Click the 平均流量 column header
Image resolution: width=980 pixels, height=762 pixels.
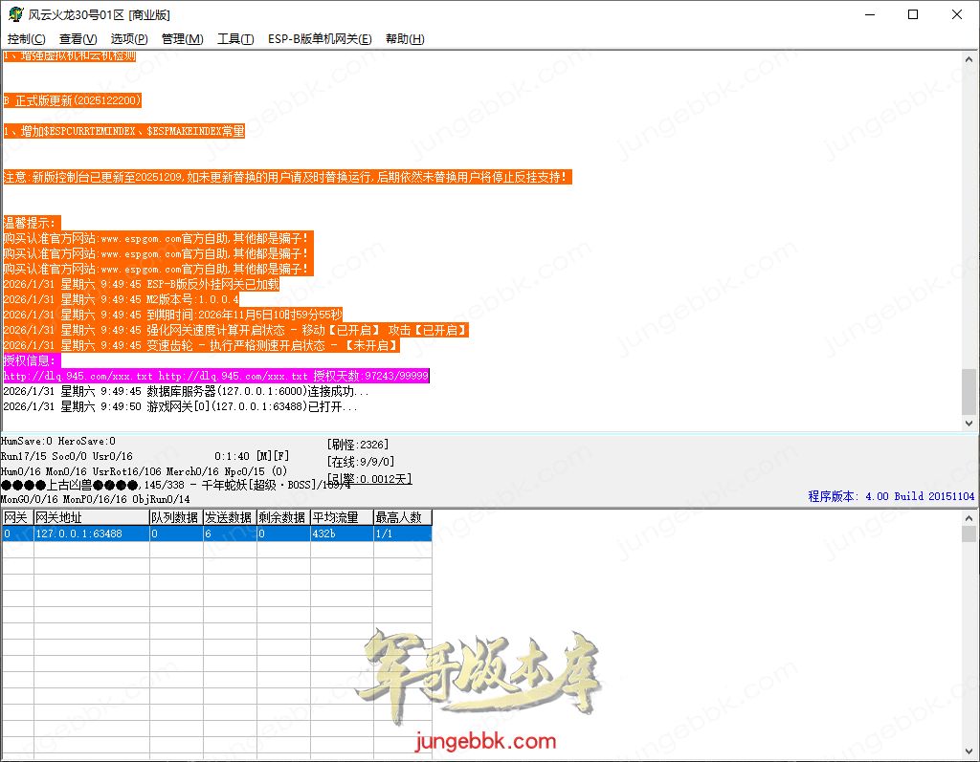341,517
